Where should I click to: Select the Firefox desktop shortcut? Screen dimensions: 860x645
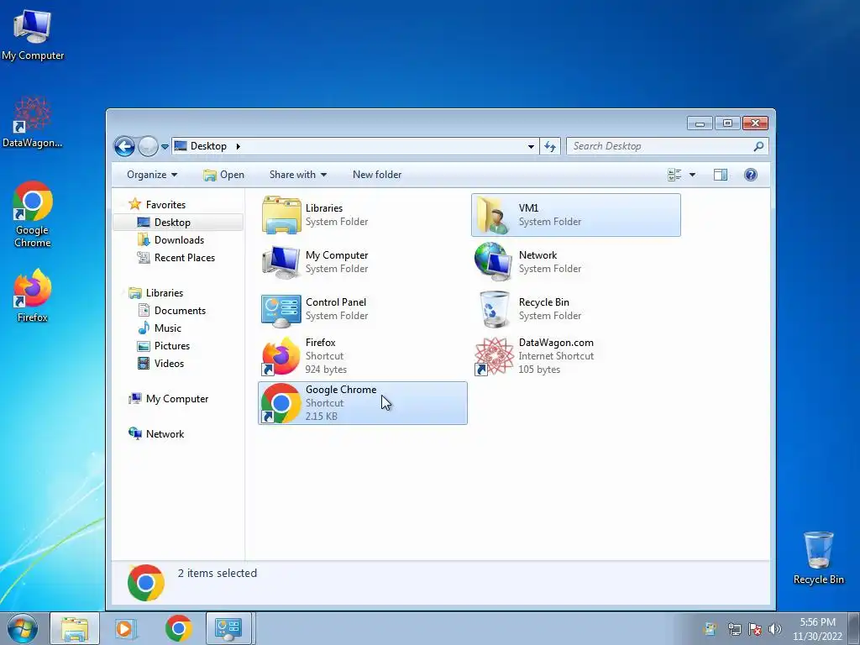point(33,296)
